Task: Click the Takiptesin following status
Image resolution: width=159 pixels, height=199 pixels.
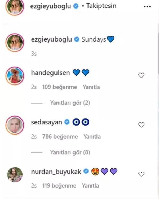Action: (101, 6)
